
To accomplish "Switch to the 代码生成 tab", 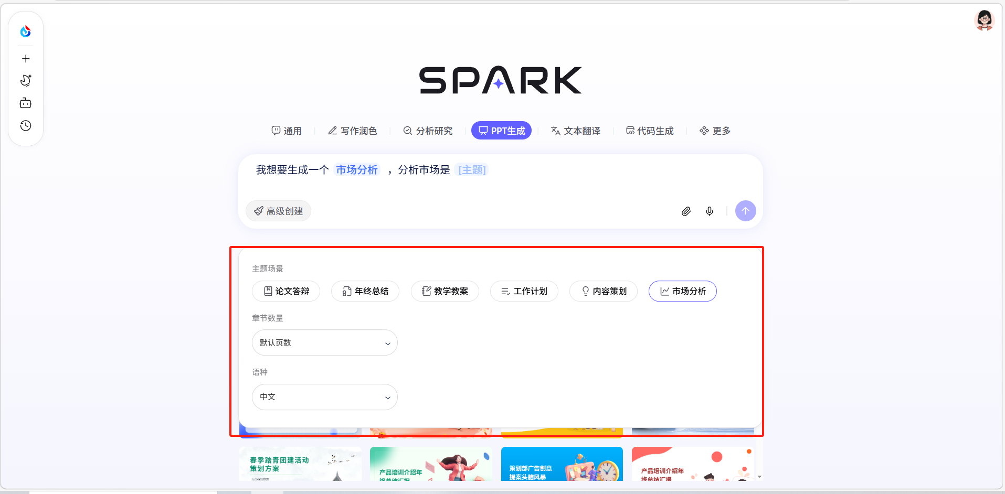I will pyautogui.click(x=650, y=131).
